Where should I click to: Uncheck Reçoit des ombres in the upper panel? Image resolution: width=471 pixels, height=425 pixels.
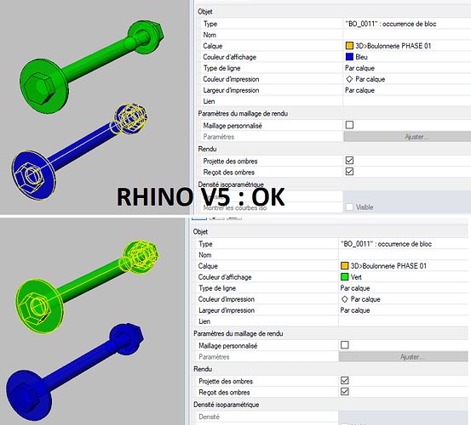(349, 172)
